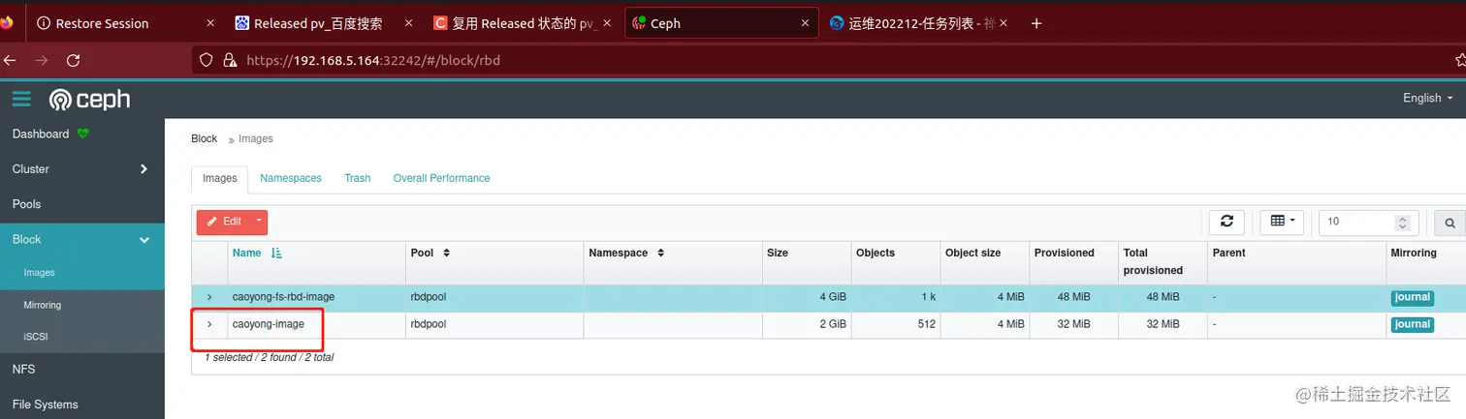The width and height of the screenshot is (1466, 419).
Task: Open the English language dropdown
Action: pos(1427,98)
